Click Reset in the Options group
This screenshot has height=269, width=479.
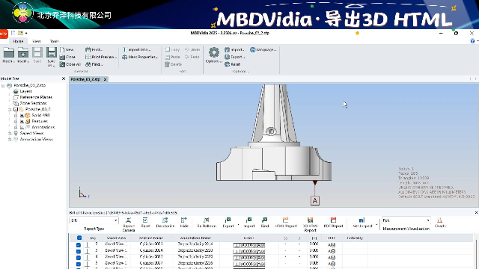pyautogui.click(x=233, y=64)
